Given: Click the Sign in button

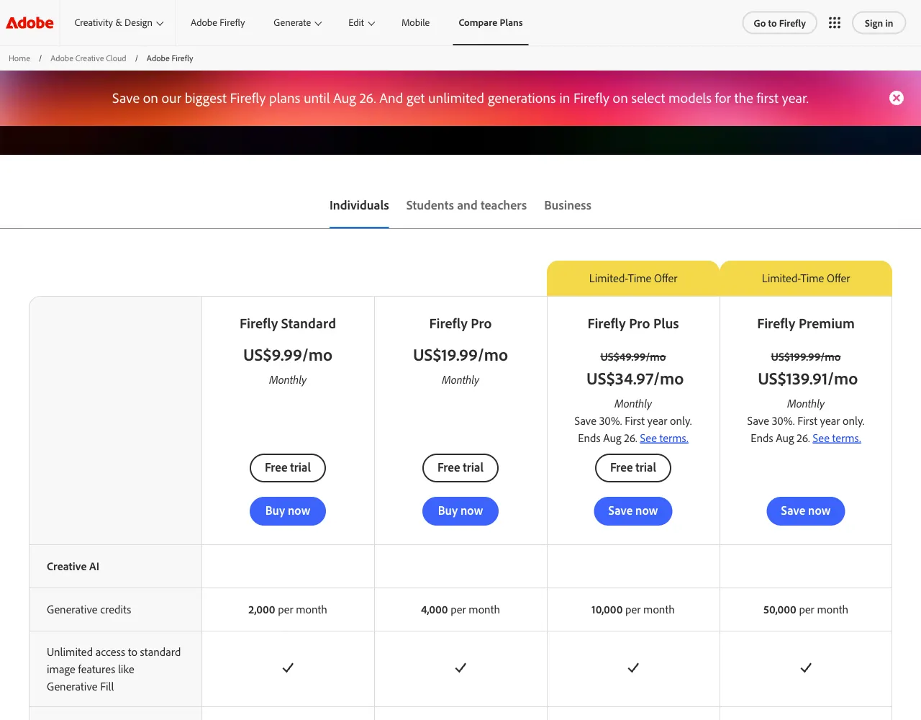Looking at the screenshot, I should point(879,23).
